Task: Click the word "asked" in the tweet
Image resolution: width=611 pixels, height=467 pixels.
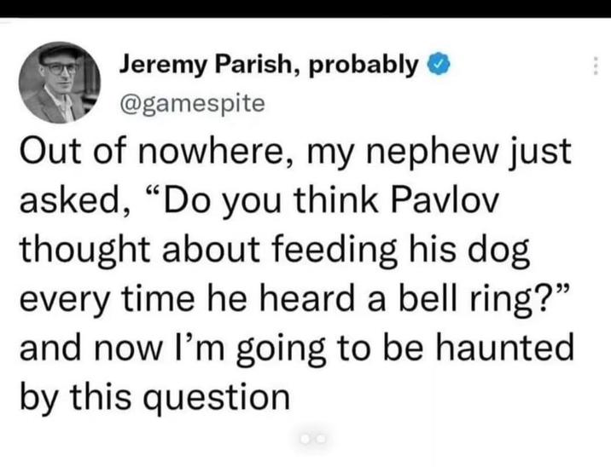Action: click(x=67, y=208)
